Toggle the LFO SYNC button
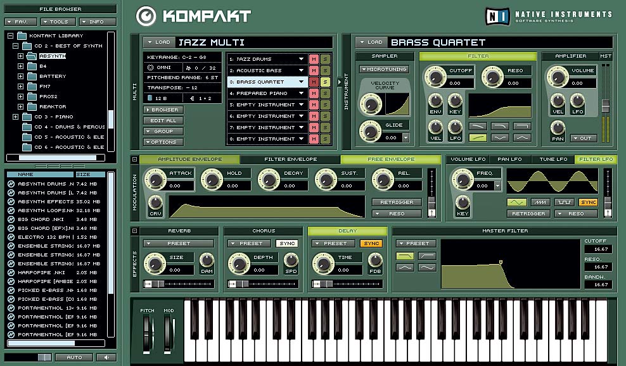 [589, 203]
